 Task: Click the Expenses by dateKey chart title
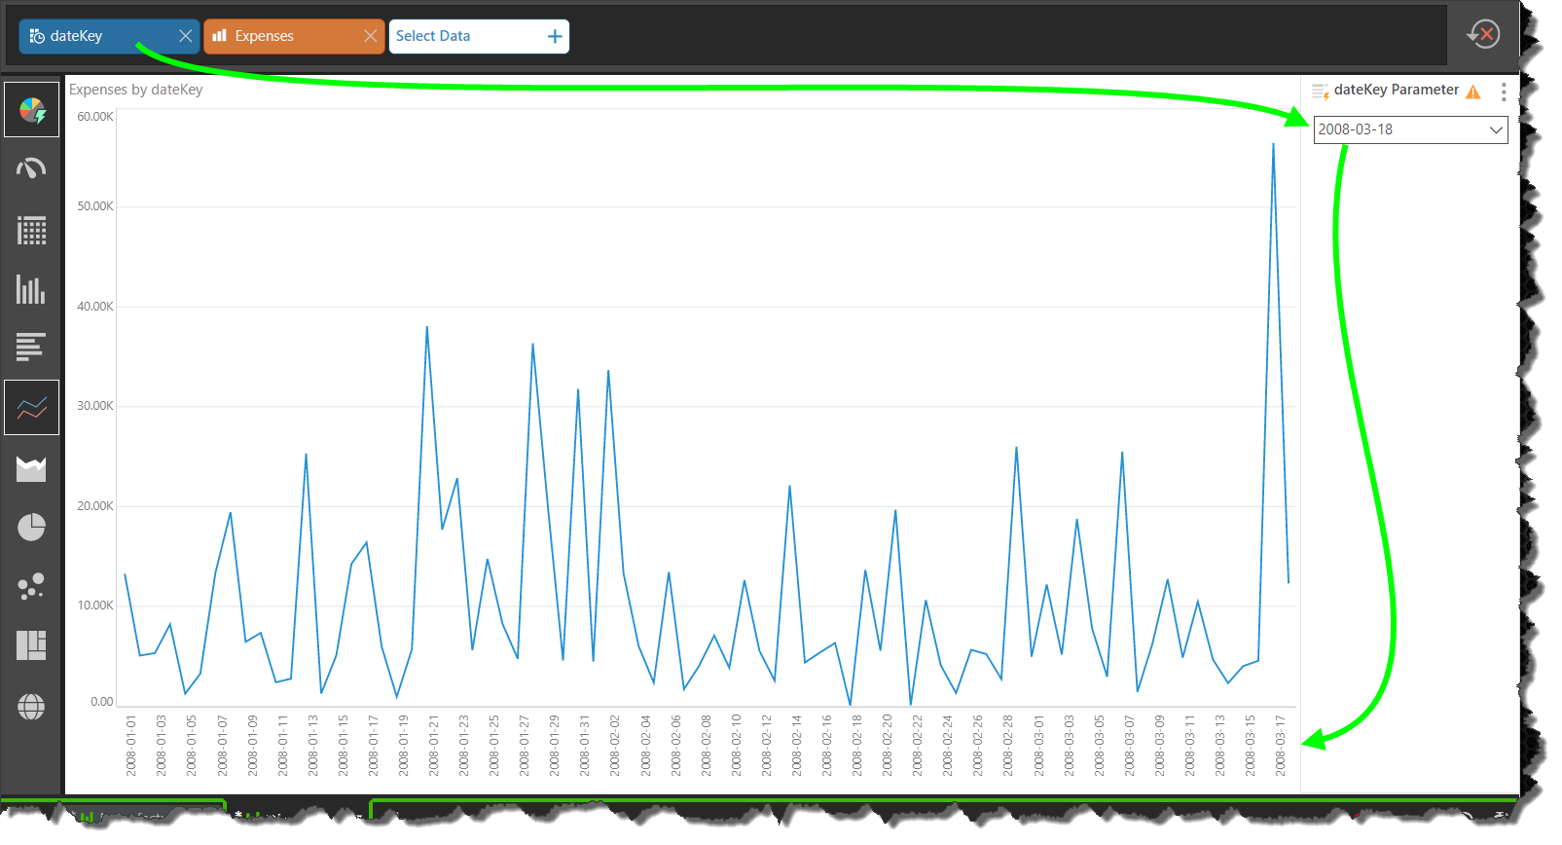pyautogui.click(x=136, y=90)
